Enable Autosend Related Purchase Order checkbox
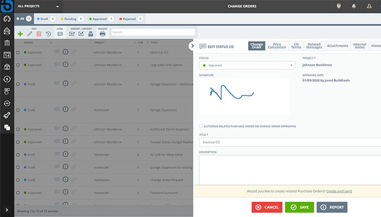 [x=201, y=126]
